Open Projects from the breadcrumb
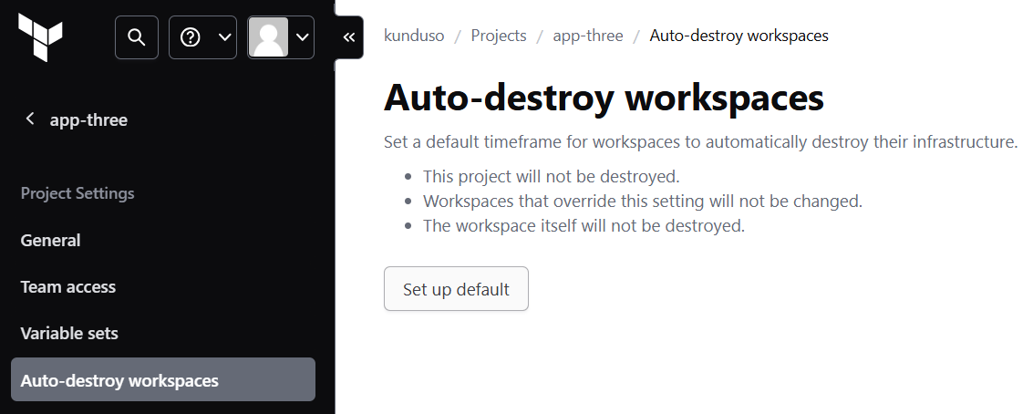This screenshot has width=1033, height=414. pos(499,36)
